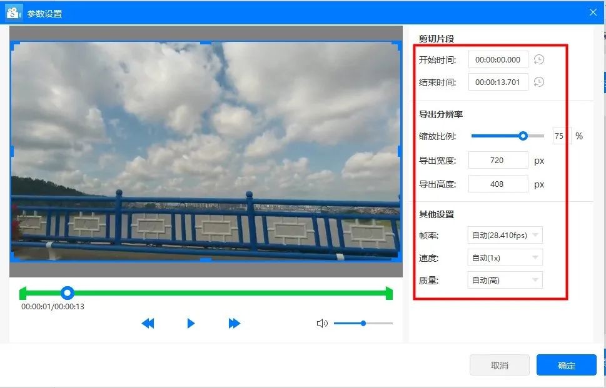The width and height of the screenshot is (606, 388).
Task: Fast forward with the double-right arrows
Action: click(x=234, y=323)
